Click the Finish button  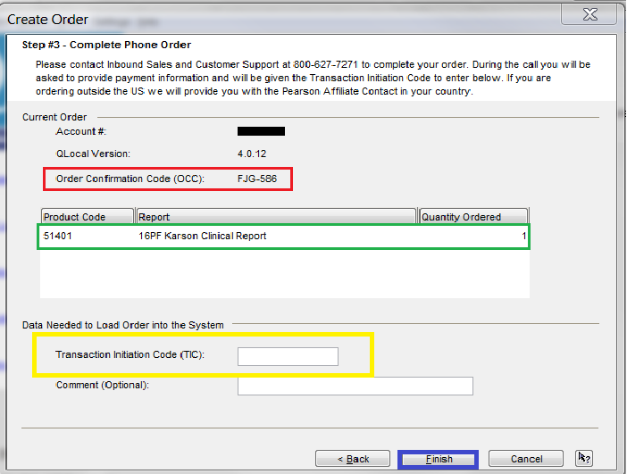click(x=439, y=459)
